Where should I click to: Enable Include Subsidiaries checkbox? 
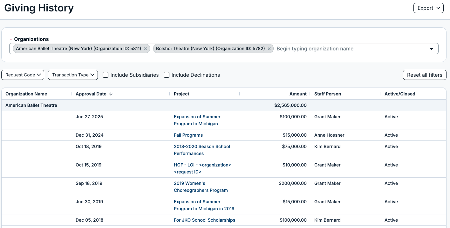click(106, 75)
